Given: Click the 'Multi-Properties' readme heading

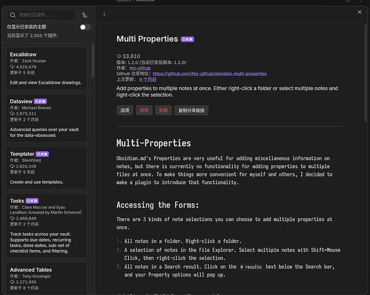Looking at the screenshot, I should point(154,143).
